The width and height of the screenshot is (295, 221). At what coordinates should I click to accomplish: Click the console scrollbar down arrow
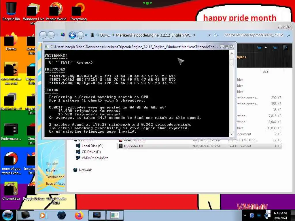tap(232, 134)
